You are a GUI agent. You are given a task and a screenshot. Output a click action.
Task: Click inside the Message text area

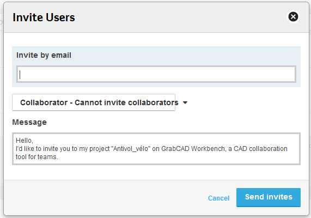[x=156, y=149]
